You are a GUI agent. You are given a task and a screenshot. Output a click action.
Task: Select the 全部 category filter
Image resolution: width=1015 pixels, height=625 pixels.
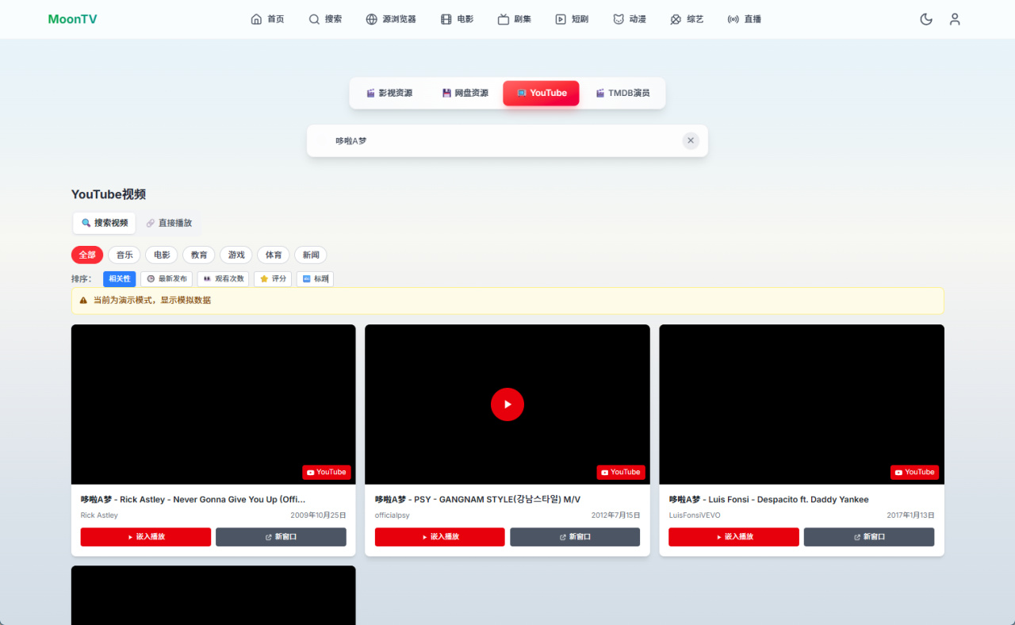[87, 255]
